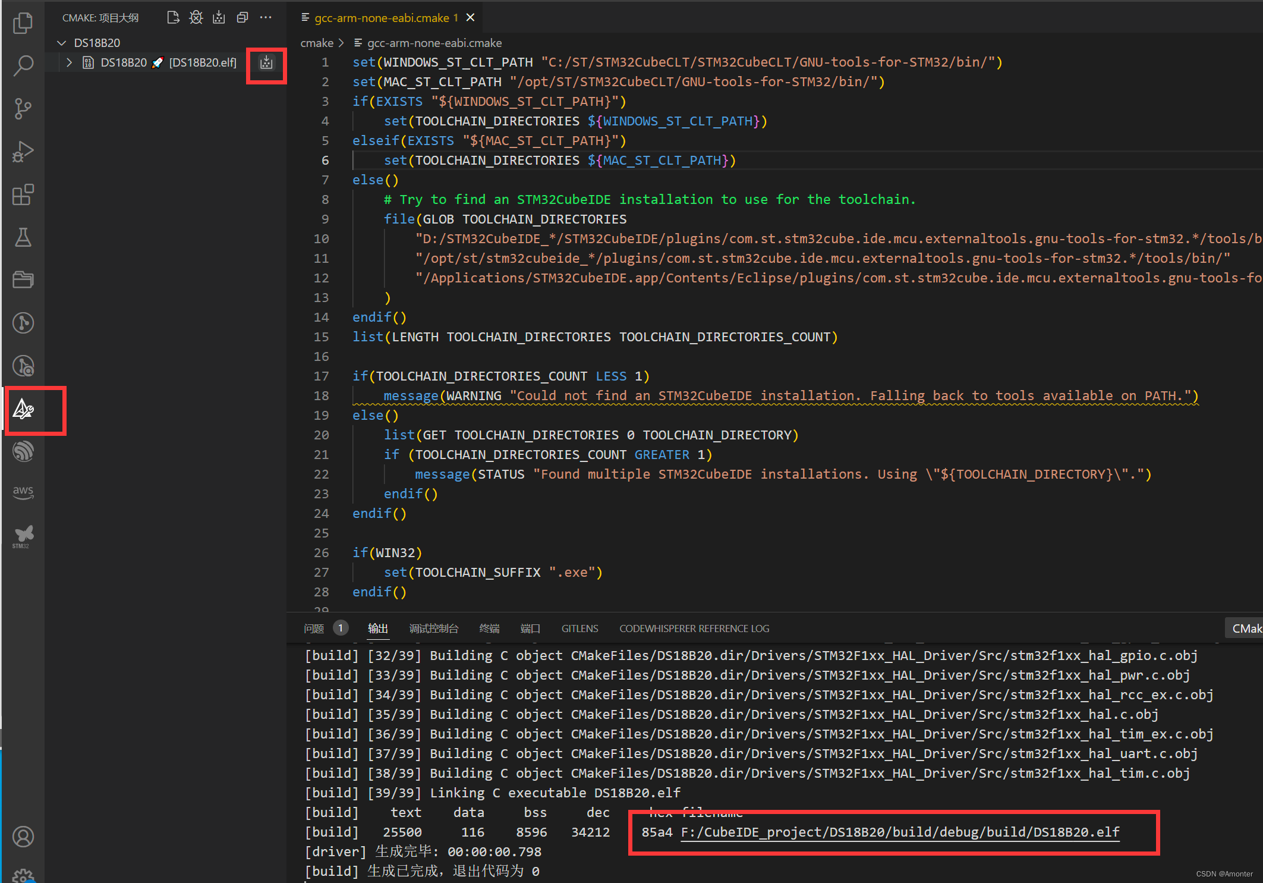Open the Accounts menu

[x=23, y=837]
